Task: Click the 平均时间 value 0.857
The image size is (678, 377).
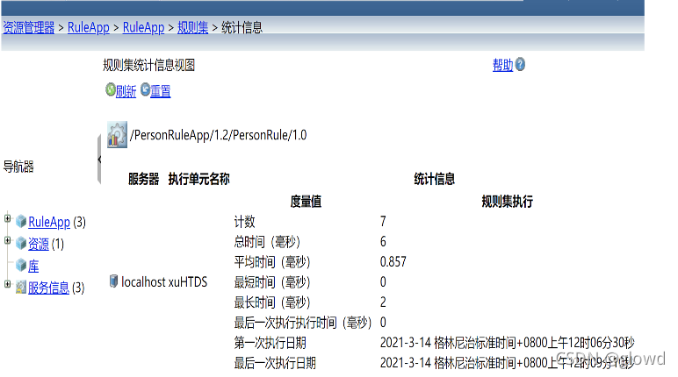Action: 393,261
